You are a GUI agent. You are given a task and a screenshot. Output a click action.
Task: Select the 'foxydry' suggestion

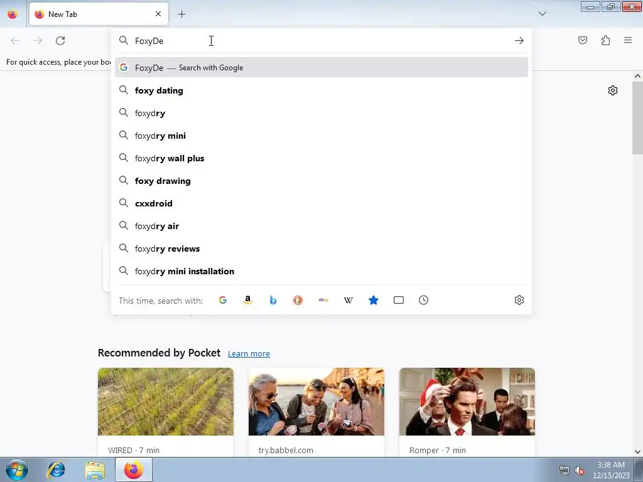[321, 113]
